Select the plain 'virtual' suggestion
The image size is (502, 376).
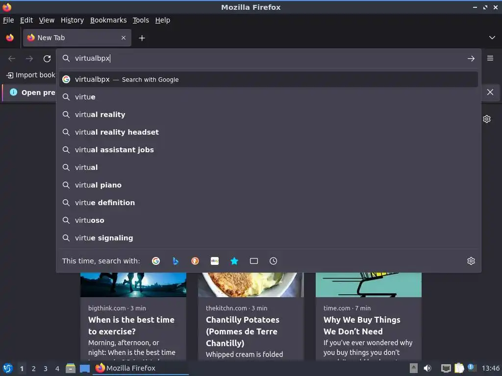click(x=268, y=167)
